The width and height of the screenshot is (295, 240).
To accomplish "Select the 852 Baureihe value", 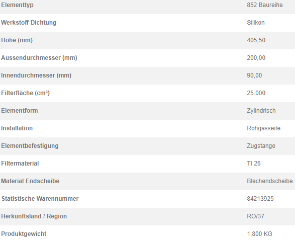I will (265, 5).
